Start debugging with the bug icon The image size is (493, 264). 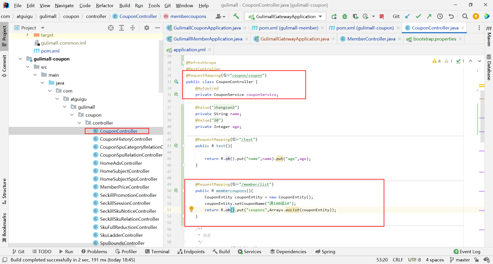point(345,16)
